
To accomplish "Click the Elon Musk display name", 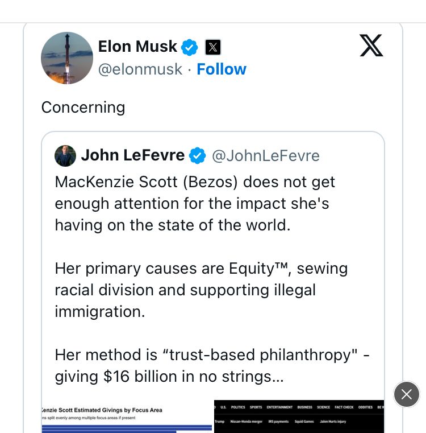I will (x=137, y=47).
